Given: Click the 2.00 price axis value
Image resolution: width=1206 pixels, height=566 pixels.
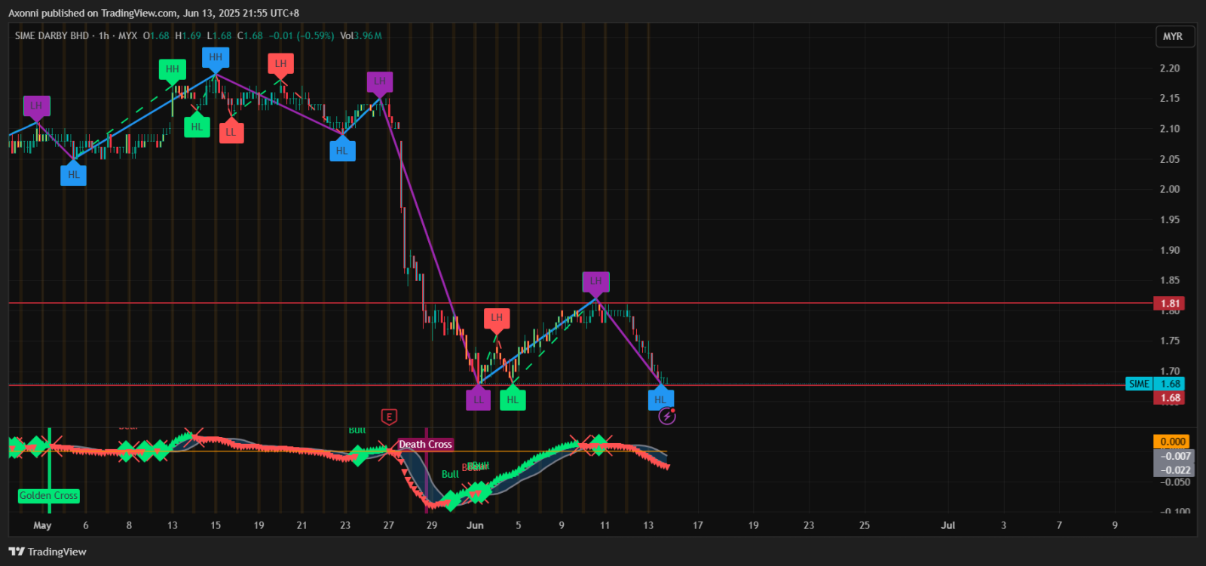Looking at the screenshot, I should pos(1170,189).
